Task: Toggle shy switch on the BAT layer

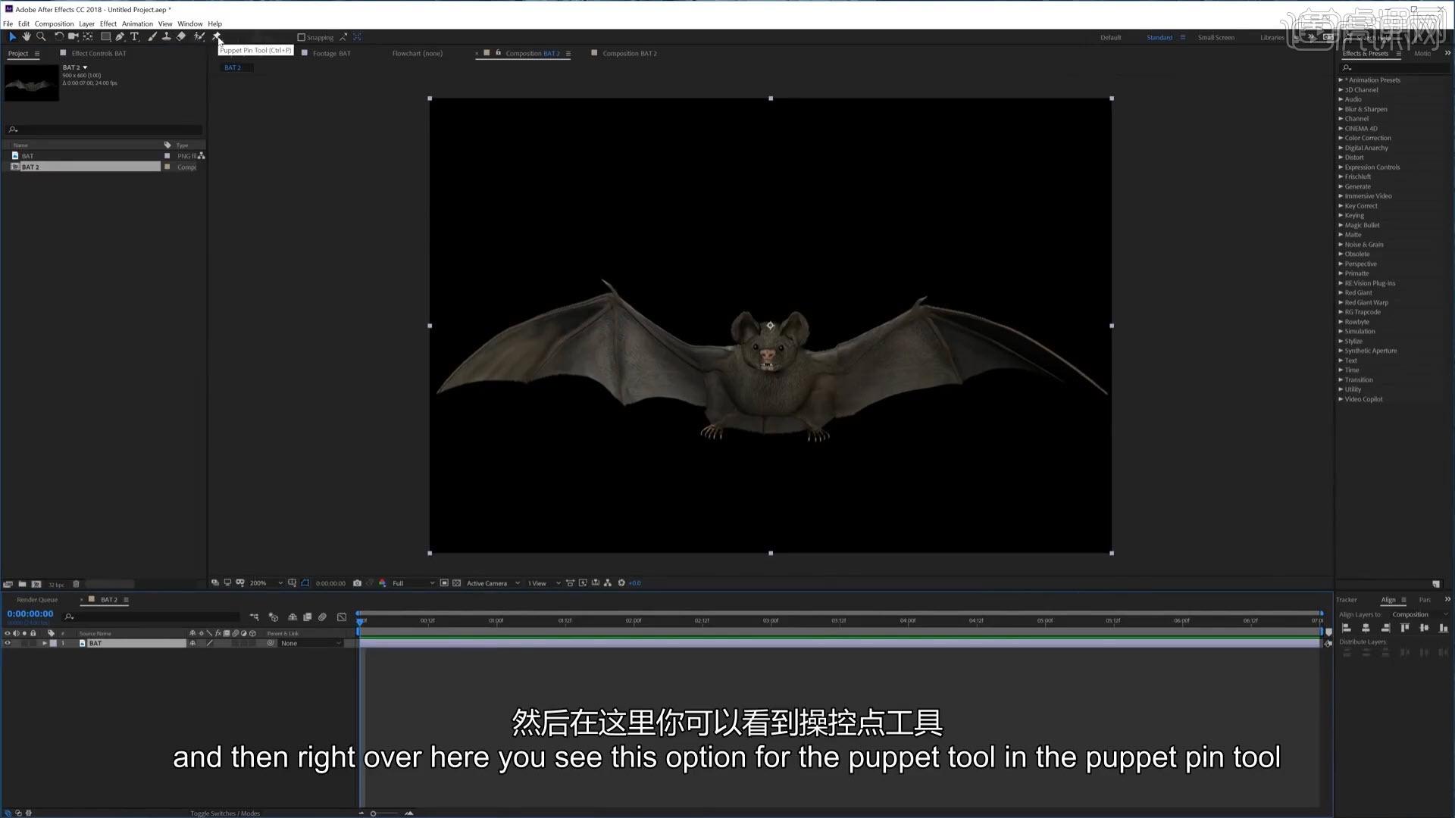Action: click(x=192, y=644)
